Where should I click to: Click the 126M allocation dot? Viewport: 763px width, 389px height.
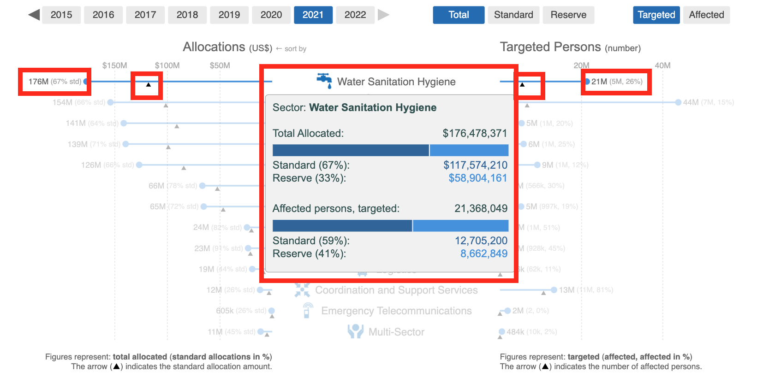click(x=139, y=165)
